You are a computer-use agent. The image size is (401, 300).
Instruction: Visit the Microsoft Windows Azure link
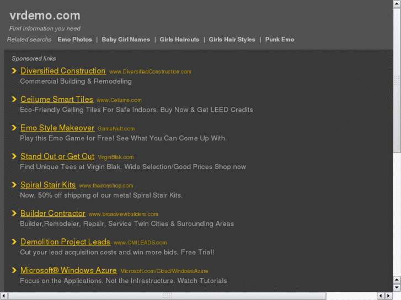(68, 270)
